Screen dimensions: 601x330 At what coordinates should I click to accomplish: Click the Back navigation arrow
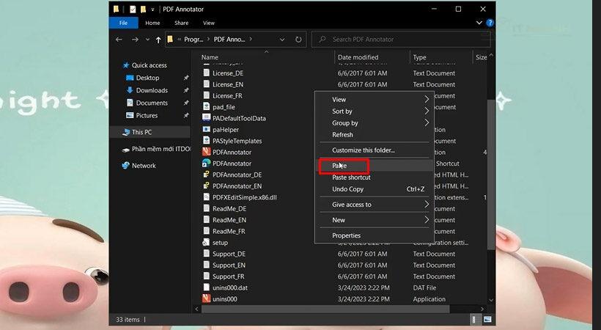point(120,40)
